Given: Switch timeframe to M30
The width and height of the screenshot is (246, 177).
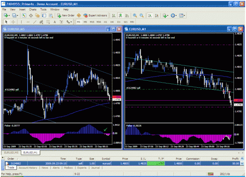Looking at the screenshot, I should (99, 22).
